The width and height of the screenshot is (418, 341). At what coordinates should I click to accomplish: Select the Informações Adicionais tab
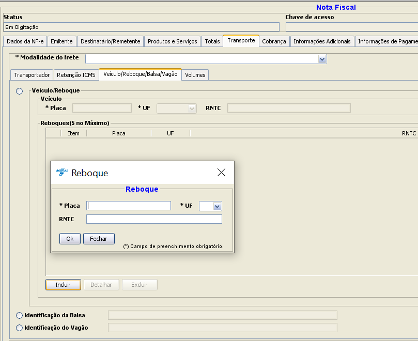coord(322,41)
